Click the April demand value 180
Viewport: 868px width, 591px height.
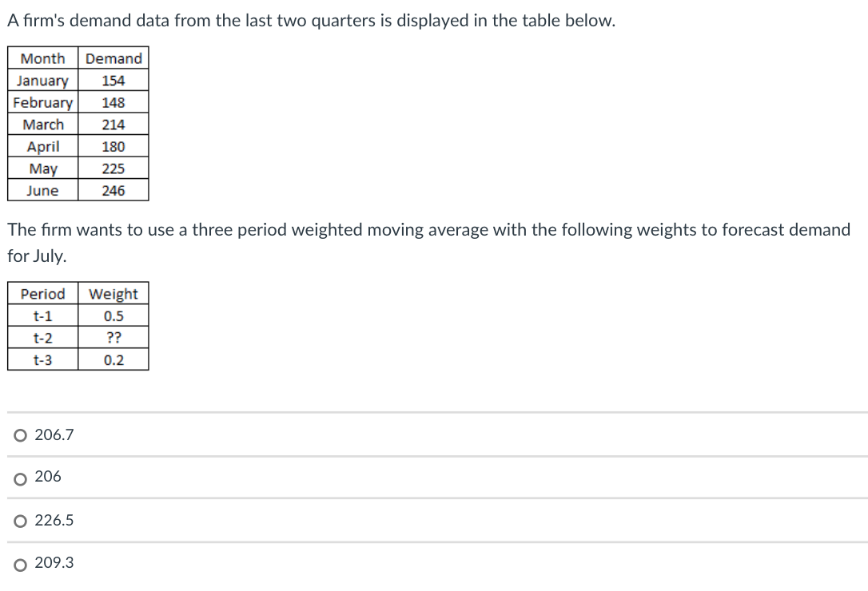click(x=113, y=145)
